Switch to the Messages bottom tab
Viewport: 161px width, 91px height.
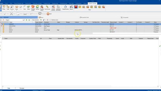(x=22, y=88)
